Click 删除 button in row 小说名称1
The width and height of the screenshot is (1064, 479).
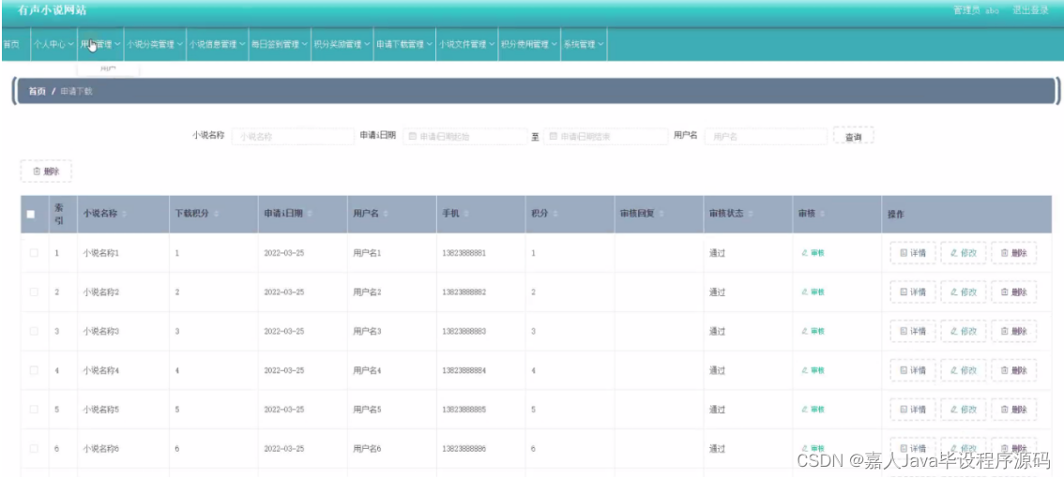[1013, 253]
